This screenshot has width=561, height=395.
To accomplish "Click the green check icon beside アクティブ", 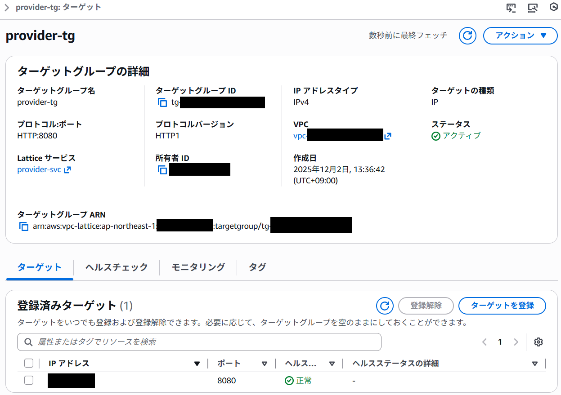I will pyautogui.click(x=435, y=136).
